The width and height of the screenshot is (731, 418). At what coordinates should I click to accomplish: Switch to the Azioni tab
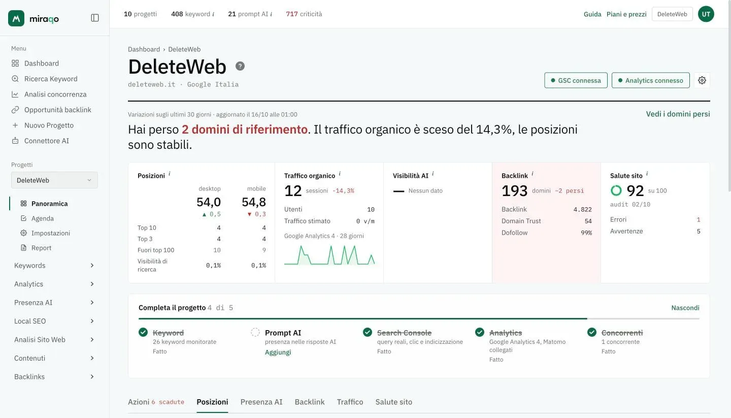[x=156, y=402]
